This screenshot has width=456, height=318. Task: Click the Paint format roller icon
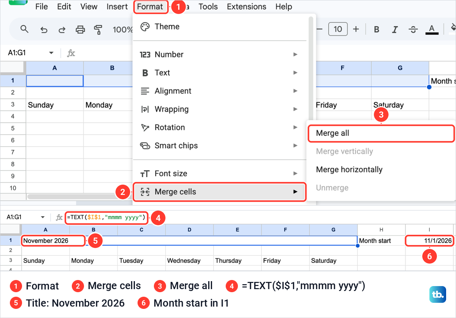coord(98,29)
